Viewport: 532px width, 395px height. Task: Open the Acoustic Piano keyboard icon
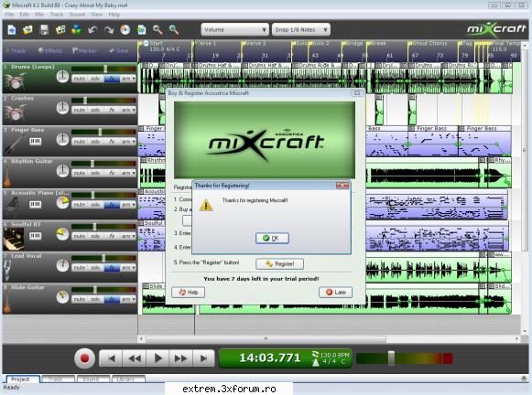click(36, 204)
